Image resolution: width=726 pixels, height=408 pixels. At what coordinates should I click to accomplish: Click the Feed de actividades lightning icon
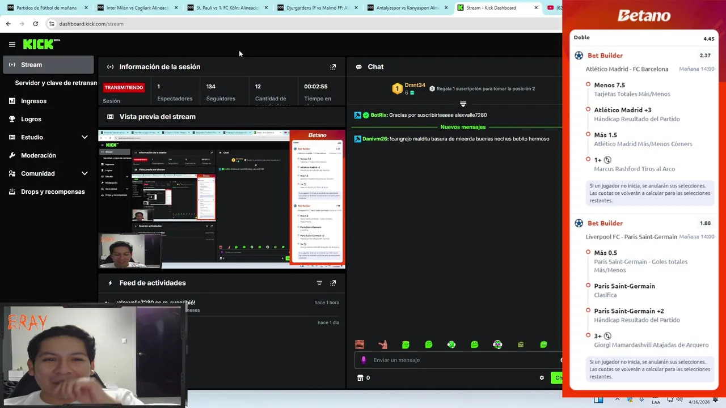[x=110, y=283]
